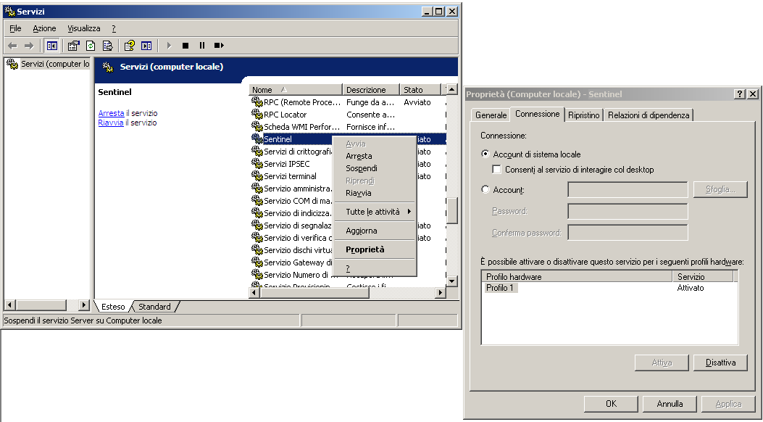The height and width of the screenshot is (422, 763).
Task: Choose Sospendi from the context menu
Action: point(374,168)
